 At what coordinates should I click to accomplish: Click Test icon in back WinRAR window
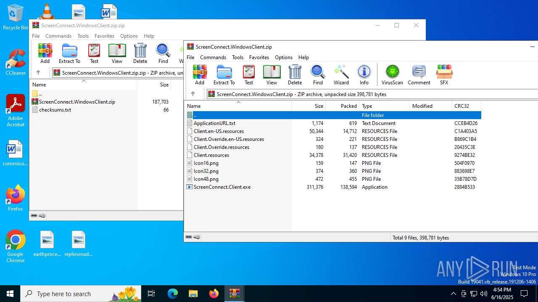94,54
